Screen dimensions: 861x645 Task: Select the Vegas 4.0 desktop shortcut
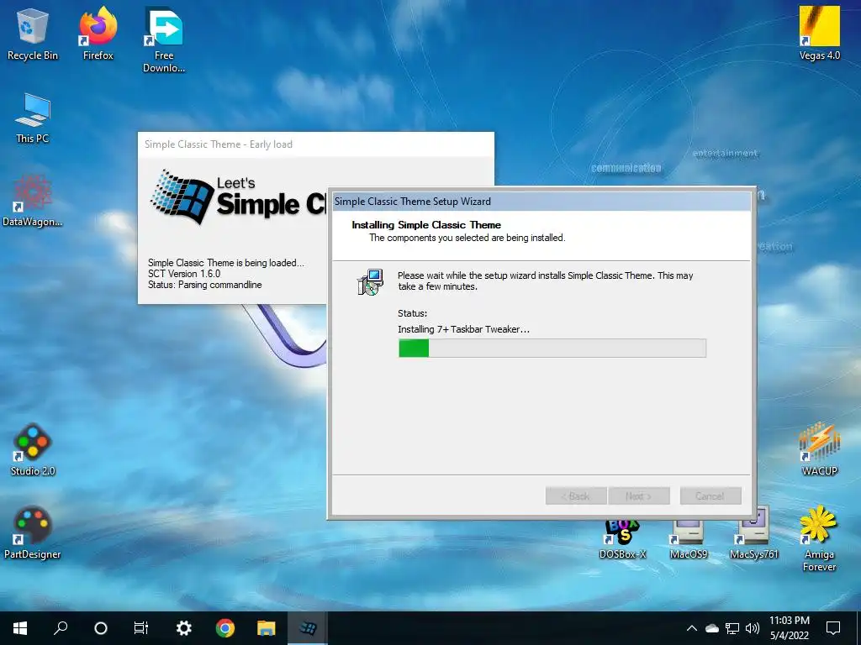[819, 34]
